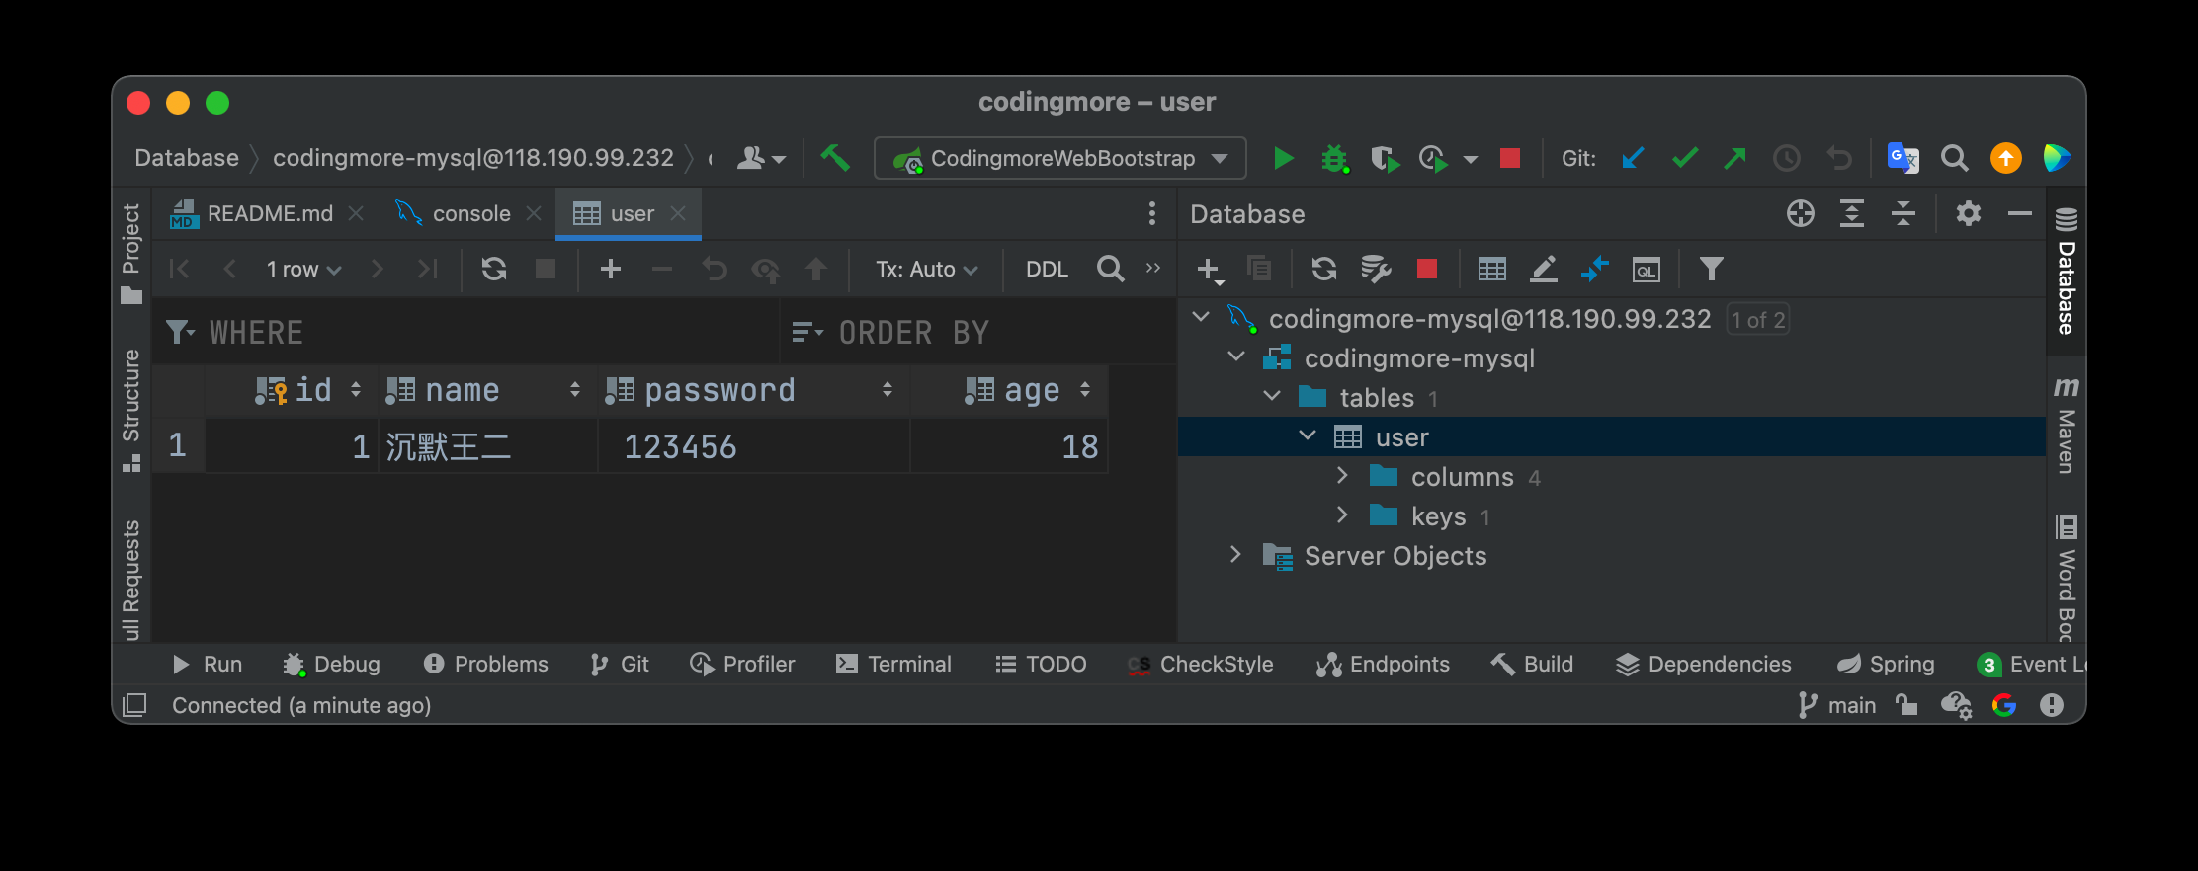The image size is (2198, 871).
Task: Switch to the console editor tab
Action: pyautogui.click(x=470, y=213)
